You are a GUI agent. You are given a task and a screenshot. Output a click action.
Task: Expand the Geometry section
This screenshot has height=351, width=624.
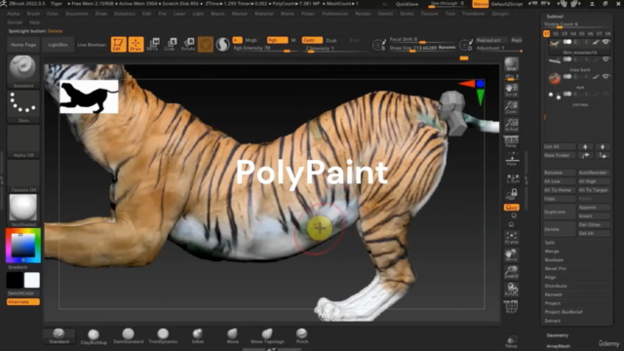pos(557,335)
